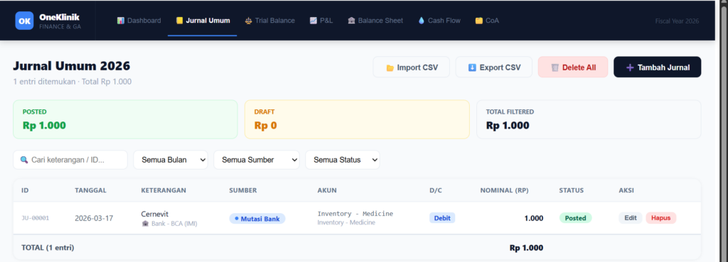The height and width of the screenshot is (262, 728).
Task: Click the Bank - BCA (IMI) subtext
Action: coord(169,223)
